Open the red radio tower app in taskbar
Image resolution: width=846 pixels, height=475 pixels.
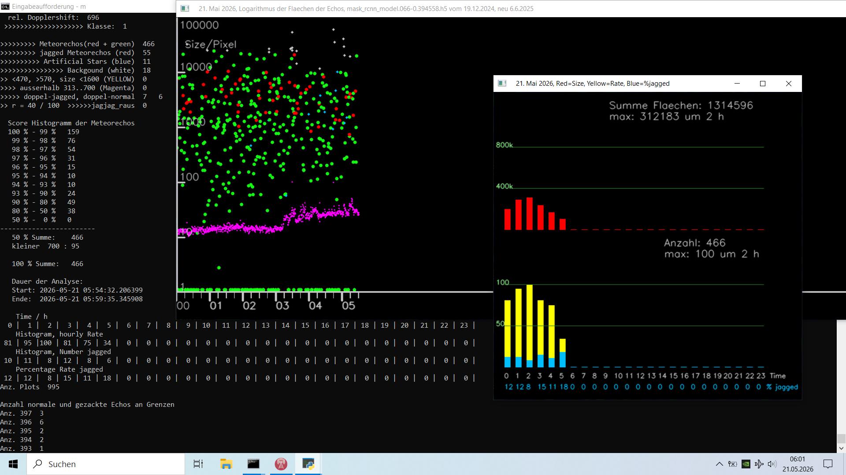click(x=281, y=464)
